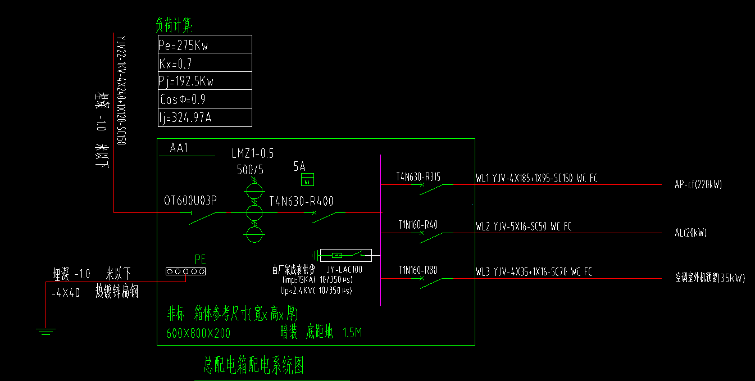Image resolution: width=755 pixels, height=381 pixels.
Task: Select the vertical 埋深 -1.0 米以下 text
Action: click(x=102, y=130)
